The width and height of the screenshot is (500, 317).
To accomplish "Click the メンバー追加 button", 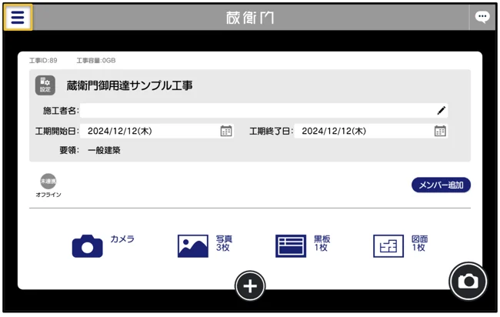I will tap(441, 185).
